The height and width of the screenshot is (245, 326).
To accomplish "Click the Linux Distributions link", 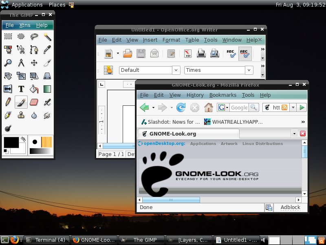I will click(x=262, y=144).
